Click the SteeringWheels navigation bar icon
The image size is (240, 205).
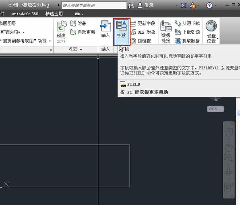point(229,132)
